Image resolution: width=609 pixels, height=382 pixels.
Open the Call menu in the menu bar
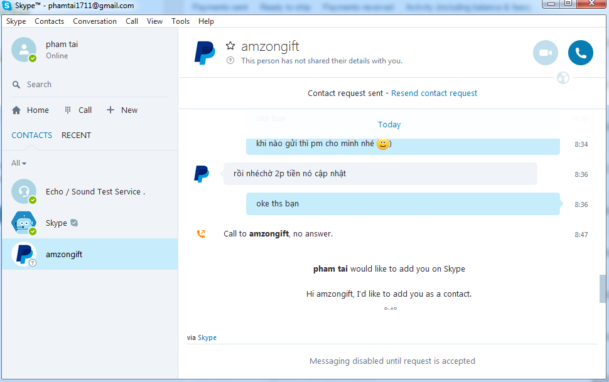(x=132, y=21)
